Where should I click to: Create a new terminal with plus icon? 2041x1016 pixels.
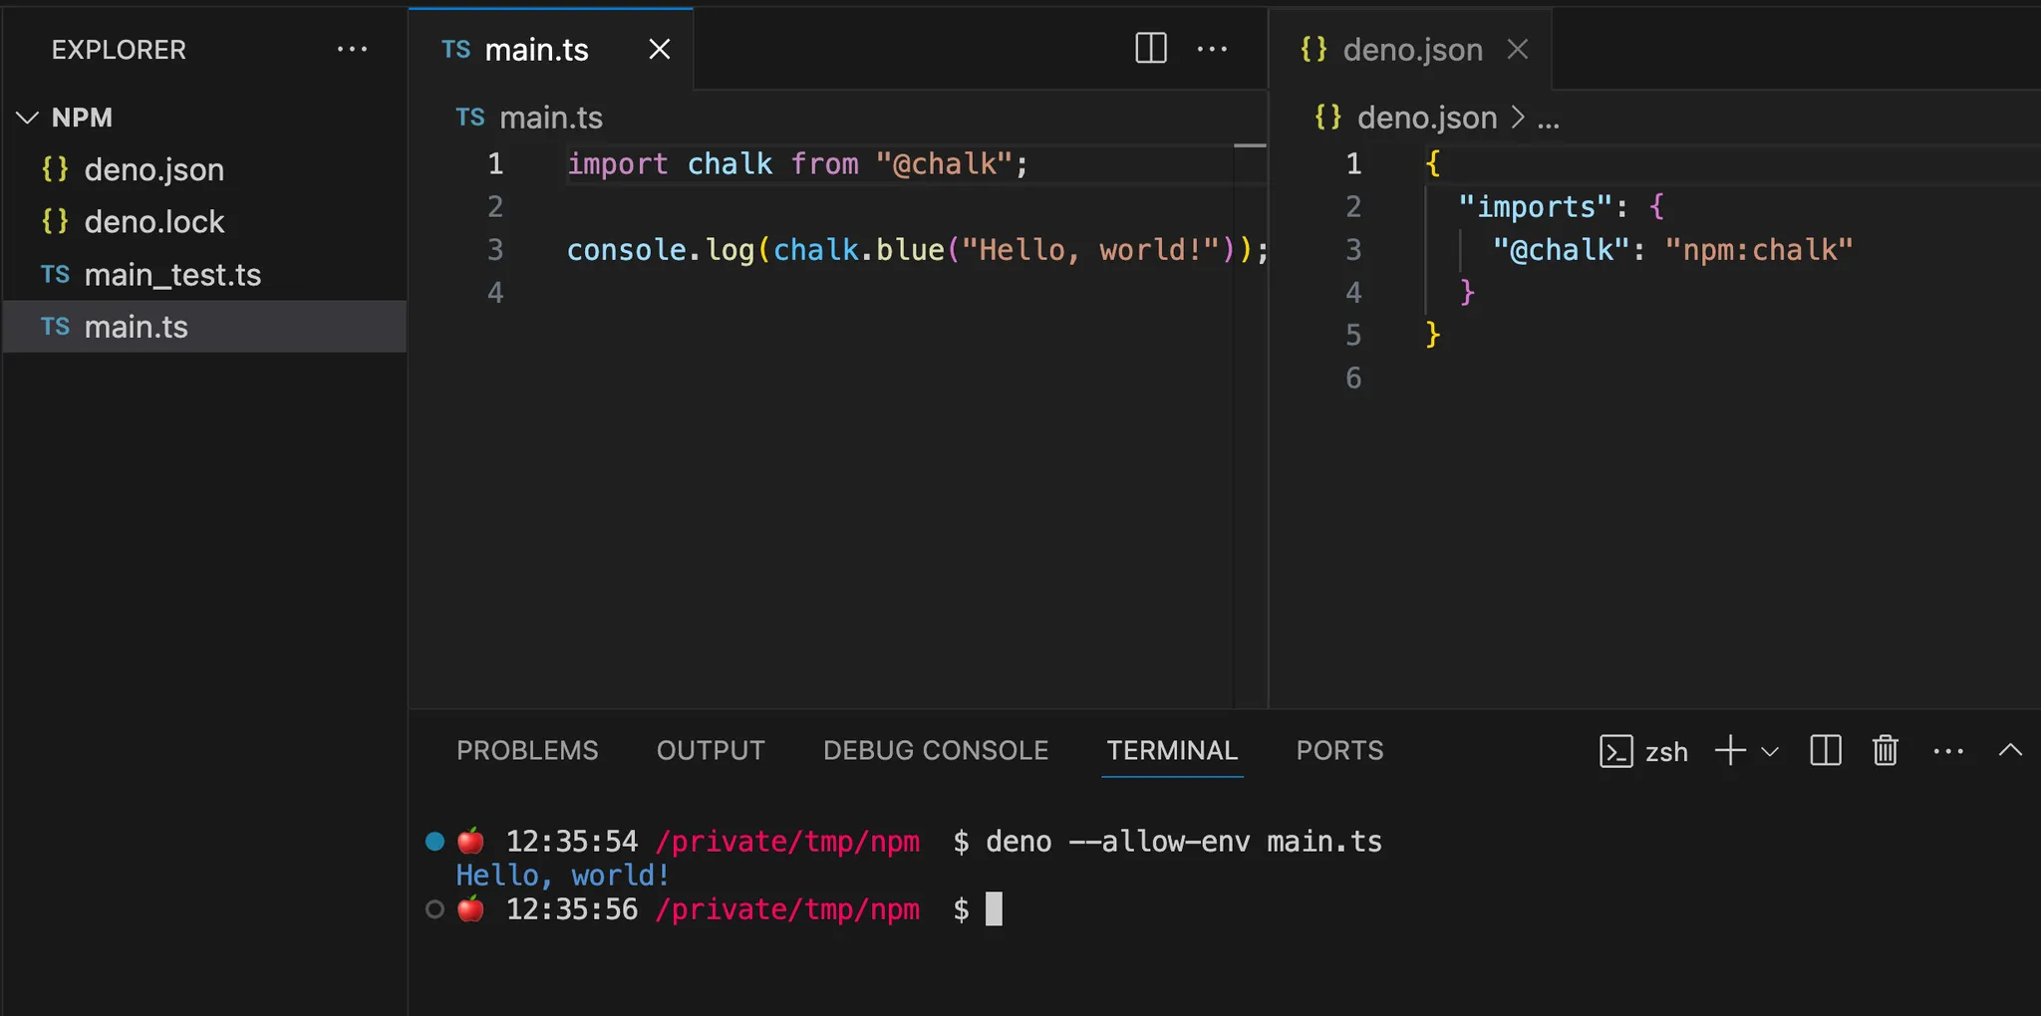click(1730, 751)
